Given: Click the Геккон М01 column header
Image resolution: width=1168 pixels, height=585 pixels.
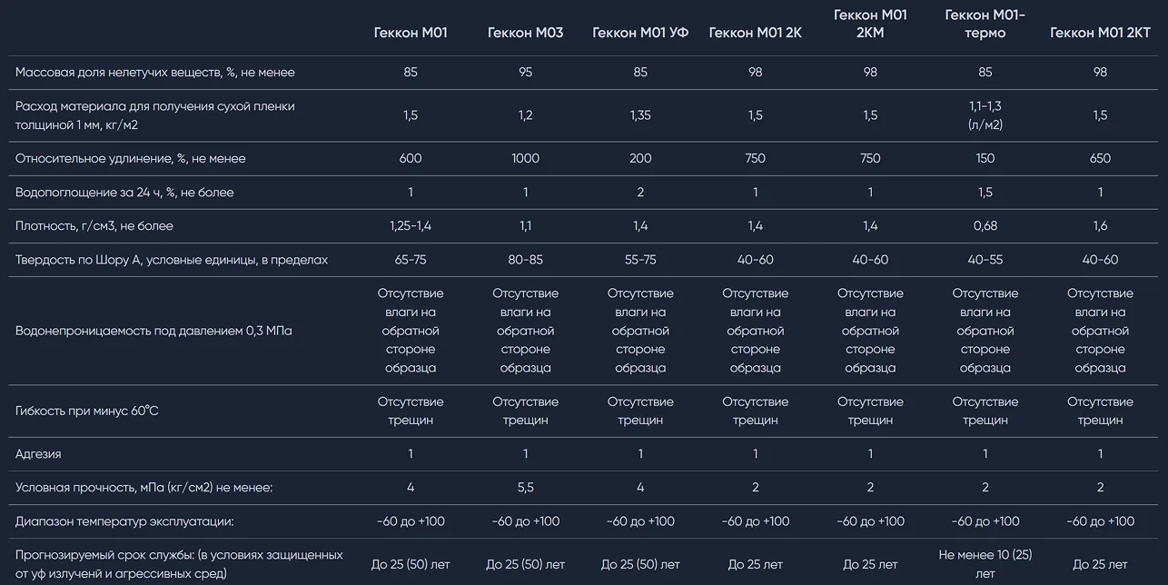Looking at the screenshot, I should [411, 33].
